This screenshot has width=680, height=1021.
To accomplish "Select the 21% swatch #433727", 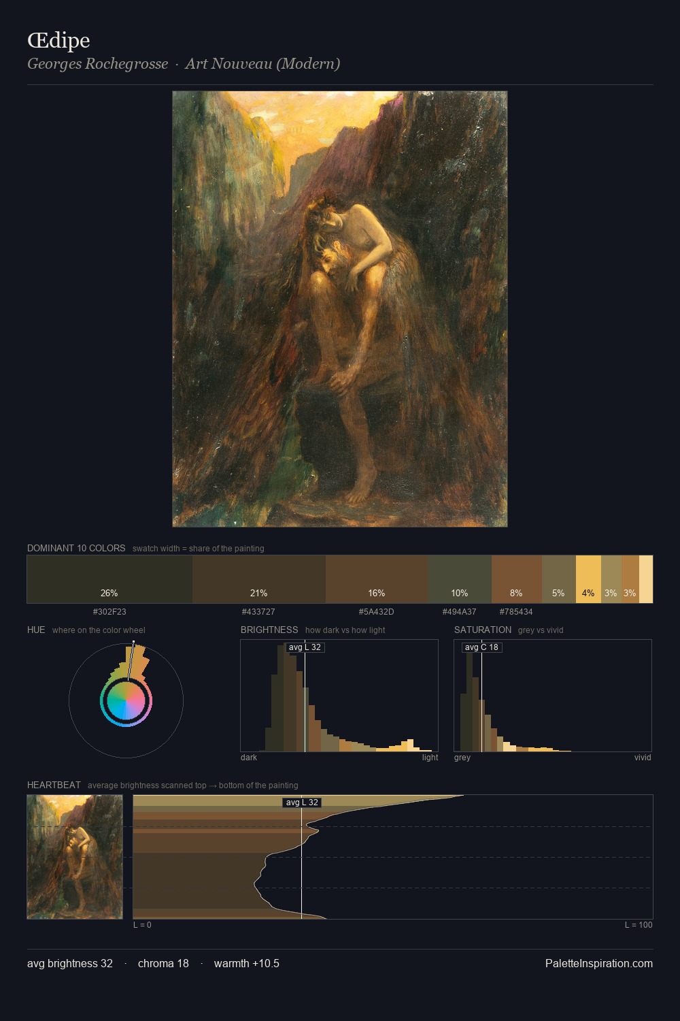I will pyautogui.click(x=259, y=579).
